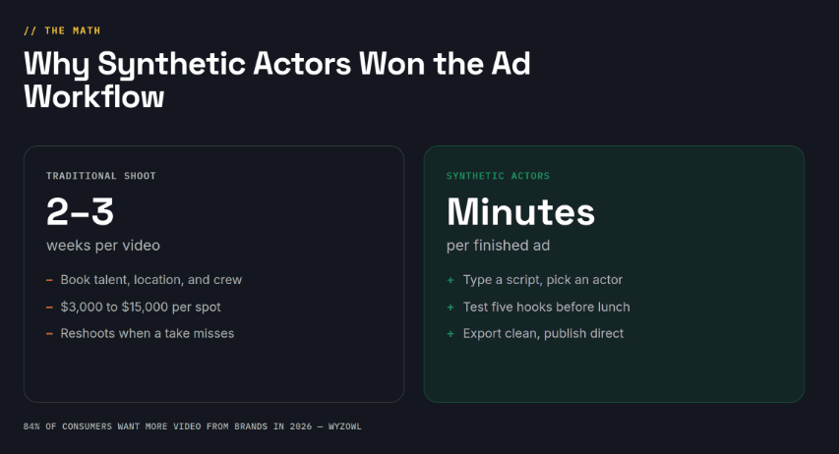Click the plus bullet beside Export clean, publish direct
This screenshot has width=839, height=454.
[450, 334]
